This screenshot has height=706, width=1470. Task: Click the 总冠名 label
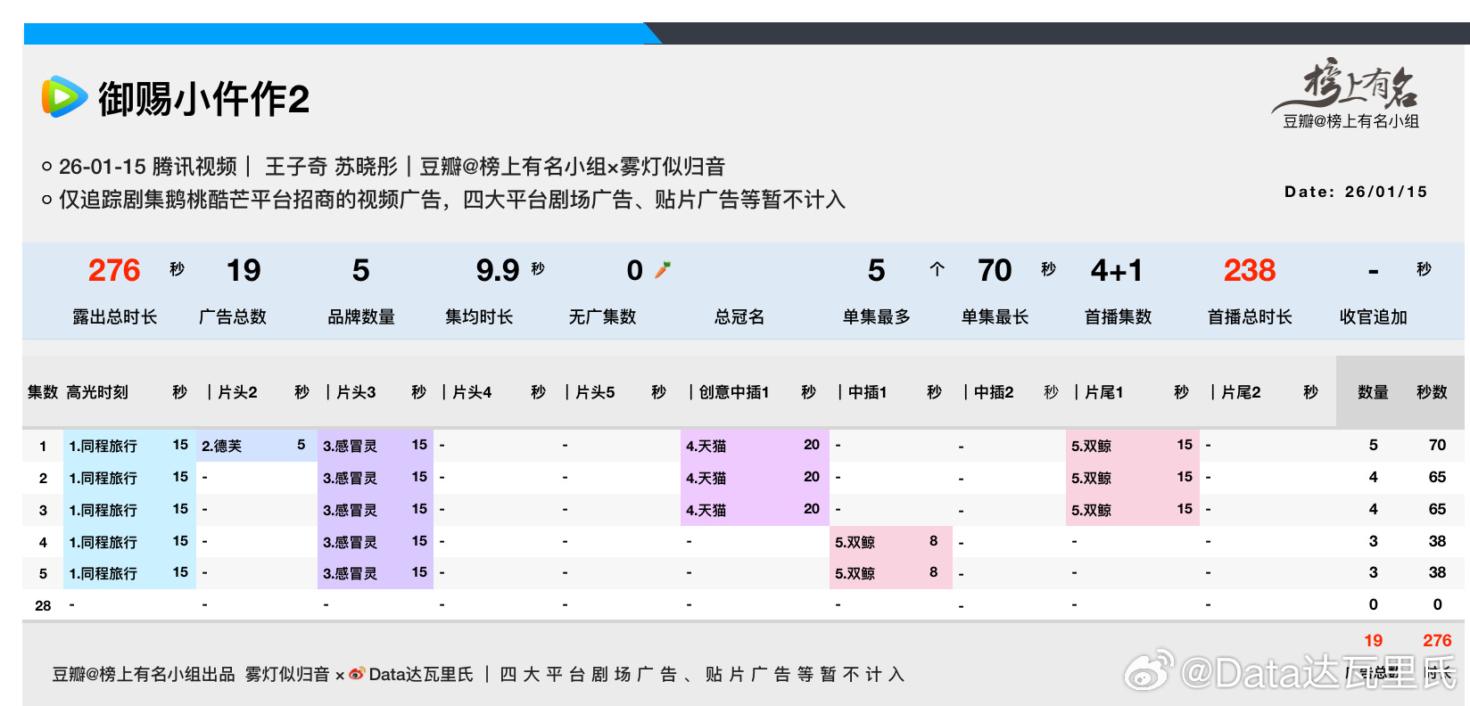[739, 316]
